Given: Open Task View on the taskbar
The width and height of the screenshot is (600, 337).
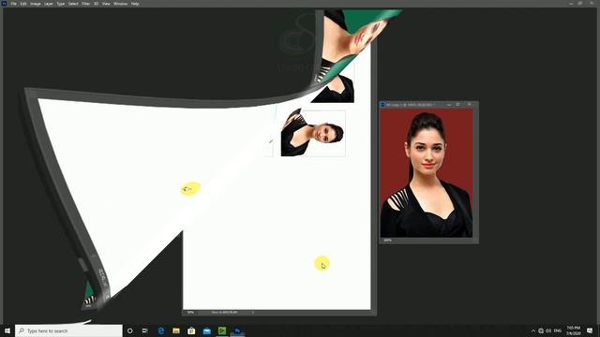Looking at the screenshot, I should (145, 330).
